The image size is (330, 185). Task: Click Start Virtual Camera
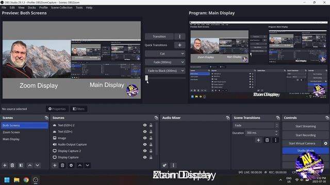[x=302, y=143]
